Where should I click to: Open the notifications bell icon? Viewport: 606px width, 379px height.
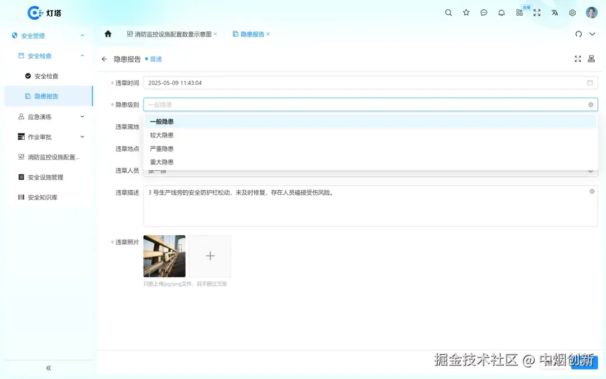(502, 12)
